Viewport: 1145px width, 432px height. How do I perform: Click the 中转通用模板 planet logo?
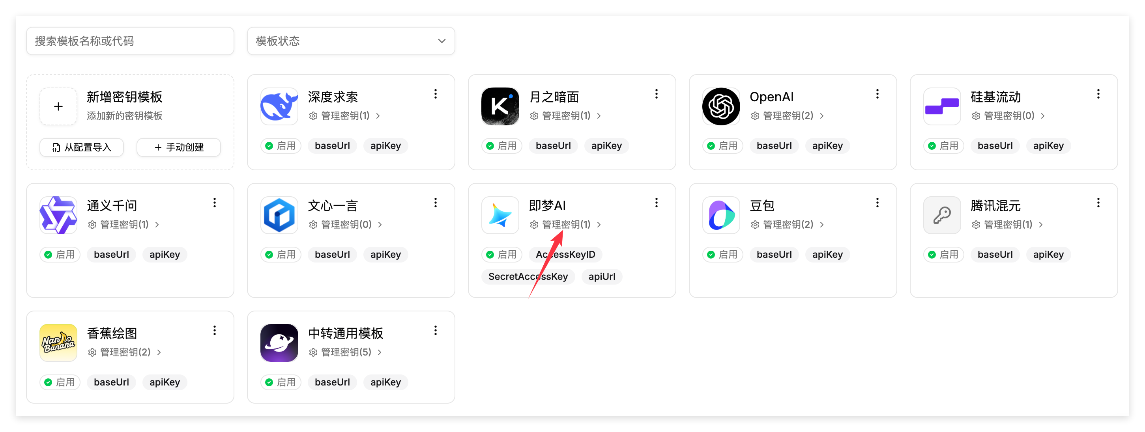(279, 343)
